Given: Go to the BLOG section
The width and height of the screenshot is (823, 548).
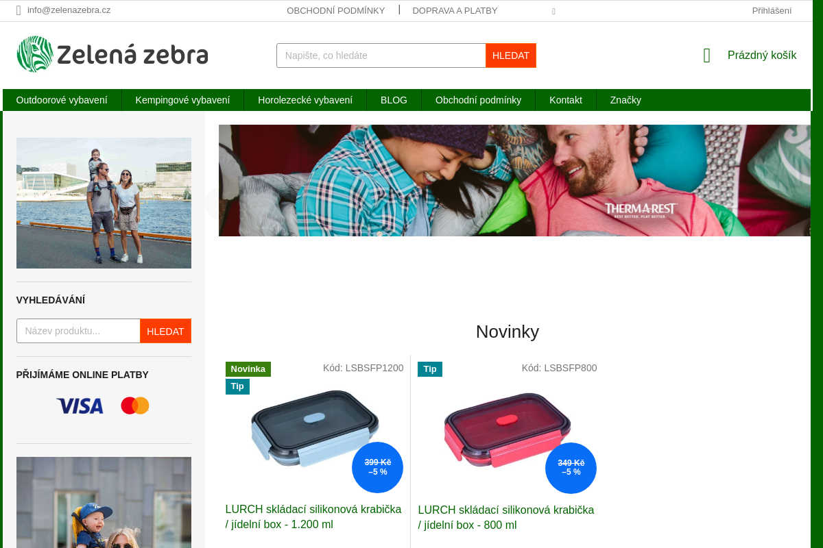Looking at the screenshot, I should click(394, 100).
